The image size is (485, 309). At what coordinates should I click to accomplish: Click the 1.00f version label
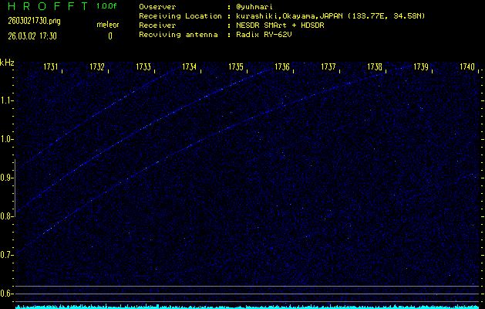[107, 6]
